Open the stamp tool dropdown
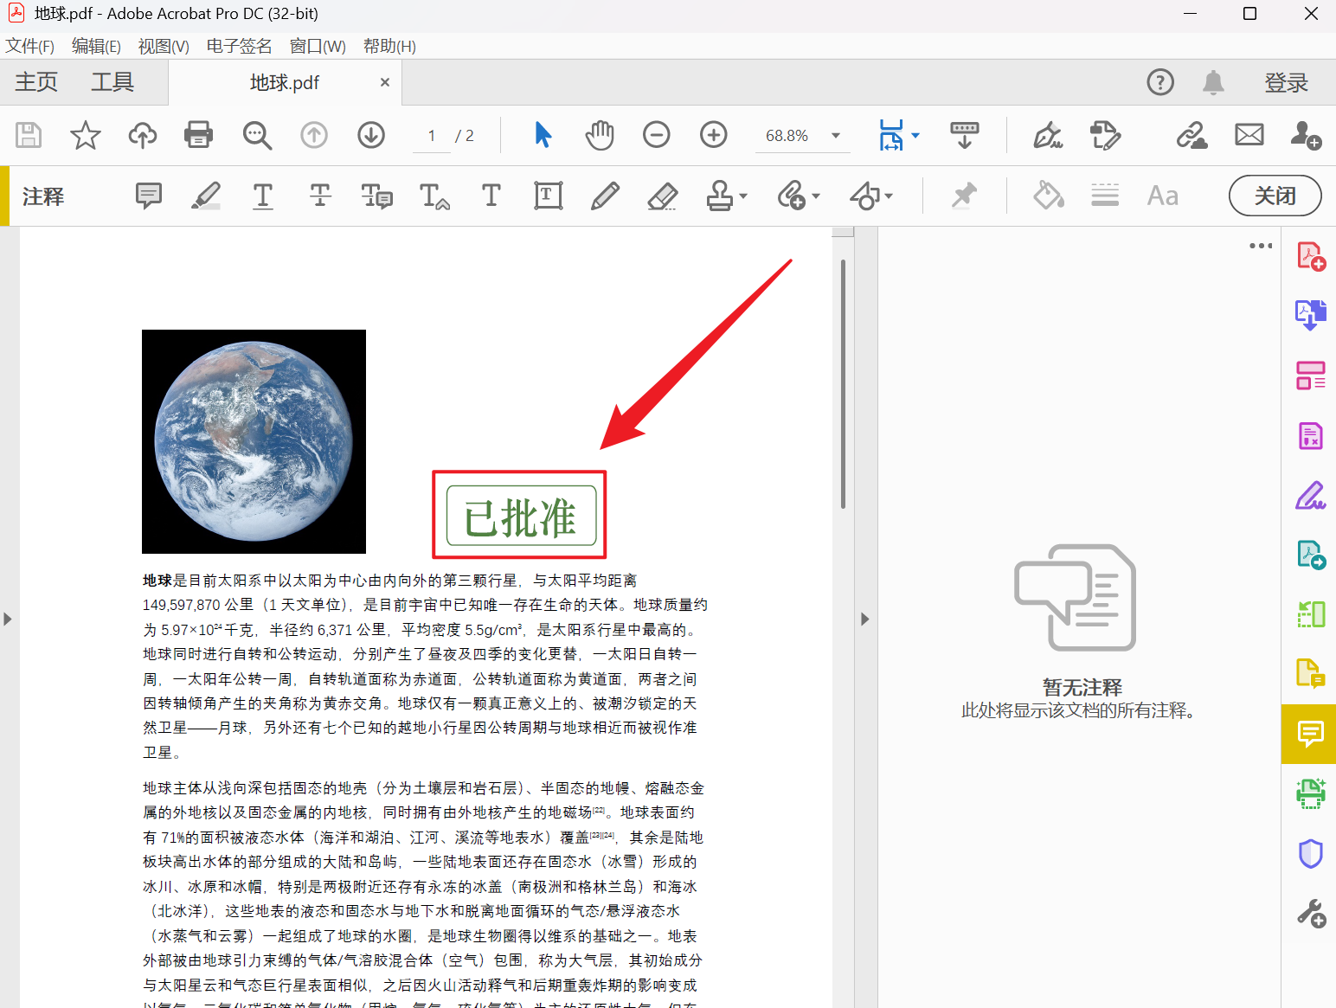 (x=741, y=196)
